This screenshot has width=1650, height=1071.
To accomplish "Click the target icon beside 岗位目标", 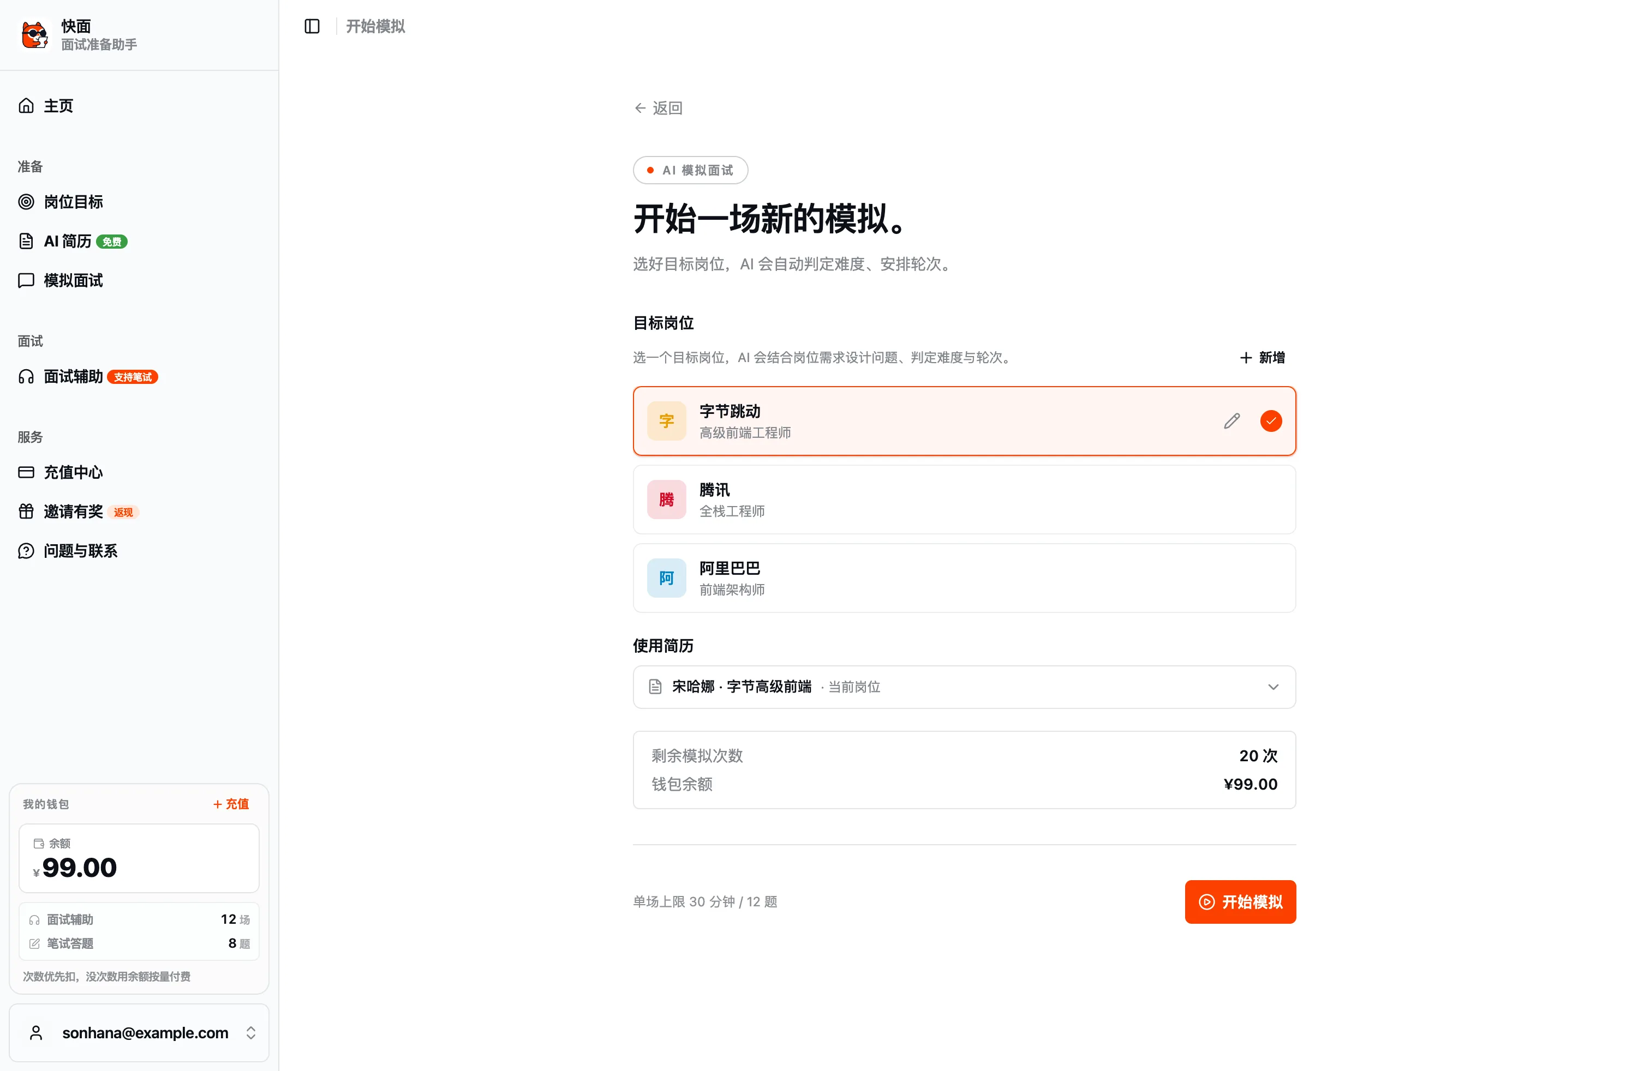I will (26, 202).
